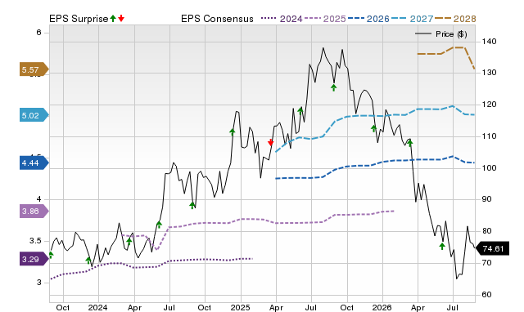Click the 140 price axis label
This screenshot has width=524, height=312.
(x=489, y=42)
